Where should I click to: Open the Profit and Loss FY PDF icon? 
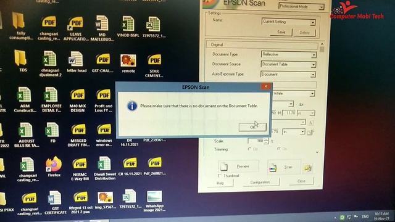[104, 101]
